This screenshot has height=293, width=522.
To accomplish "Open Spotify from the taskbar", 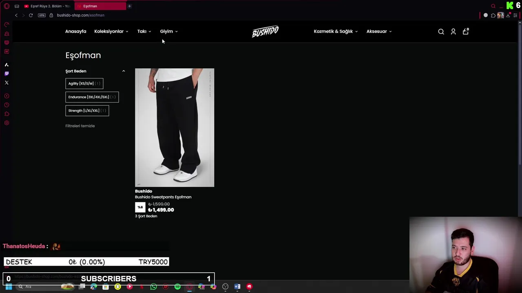I will pos(177,286).
